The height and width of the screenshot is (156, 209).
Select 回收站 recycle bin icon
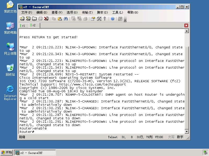coord(10,70)
